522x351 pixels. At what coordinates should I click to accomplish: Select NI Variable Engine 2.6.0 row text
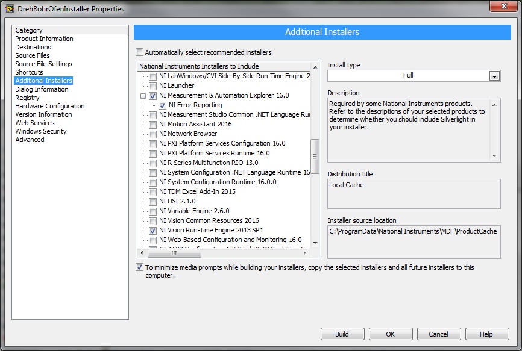click(x=194, y=211)
